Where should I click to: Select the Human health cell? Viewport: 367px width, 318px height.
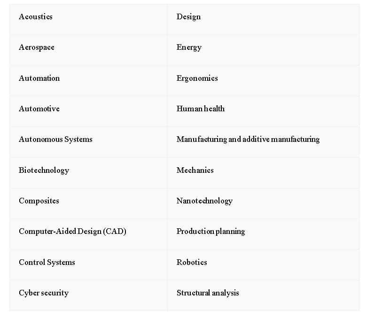(201, 109)
